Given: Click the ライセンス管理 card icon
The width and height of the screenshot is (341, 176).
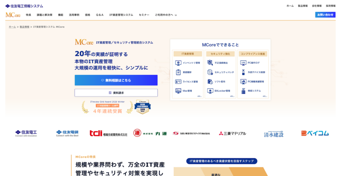Looking at the screenshot, I should coord(178,82).
